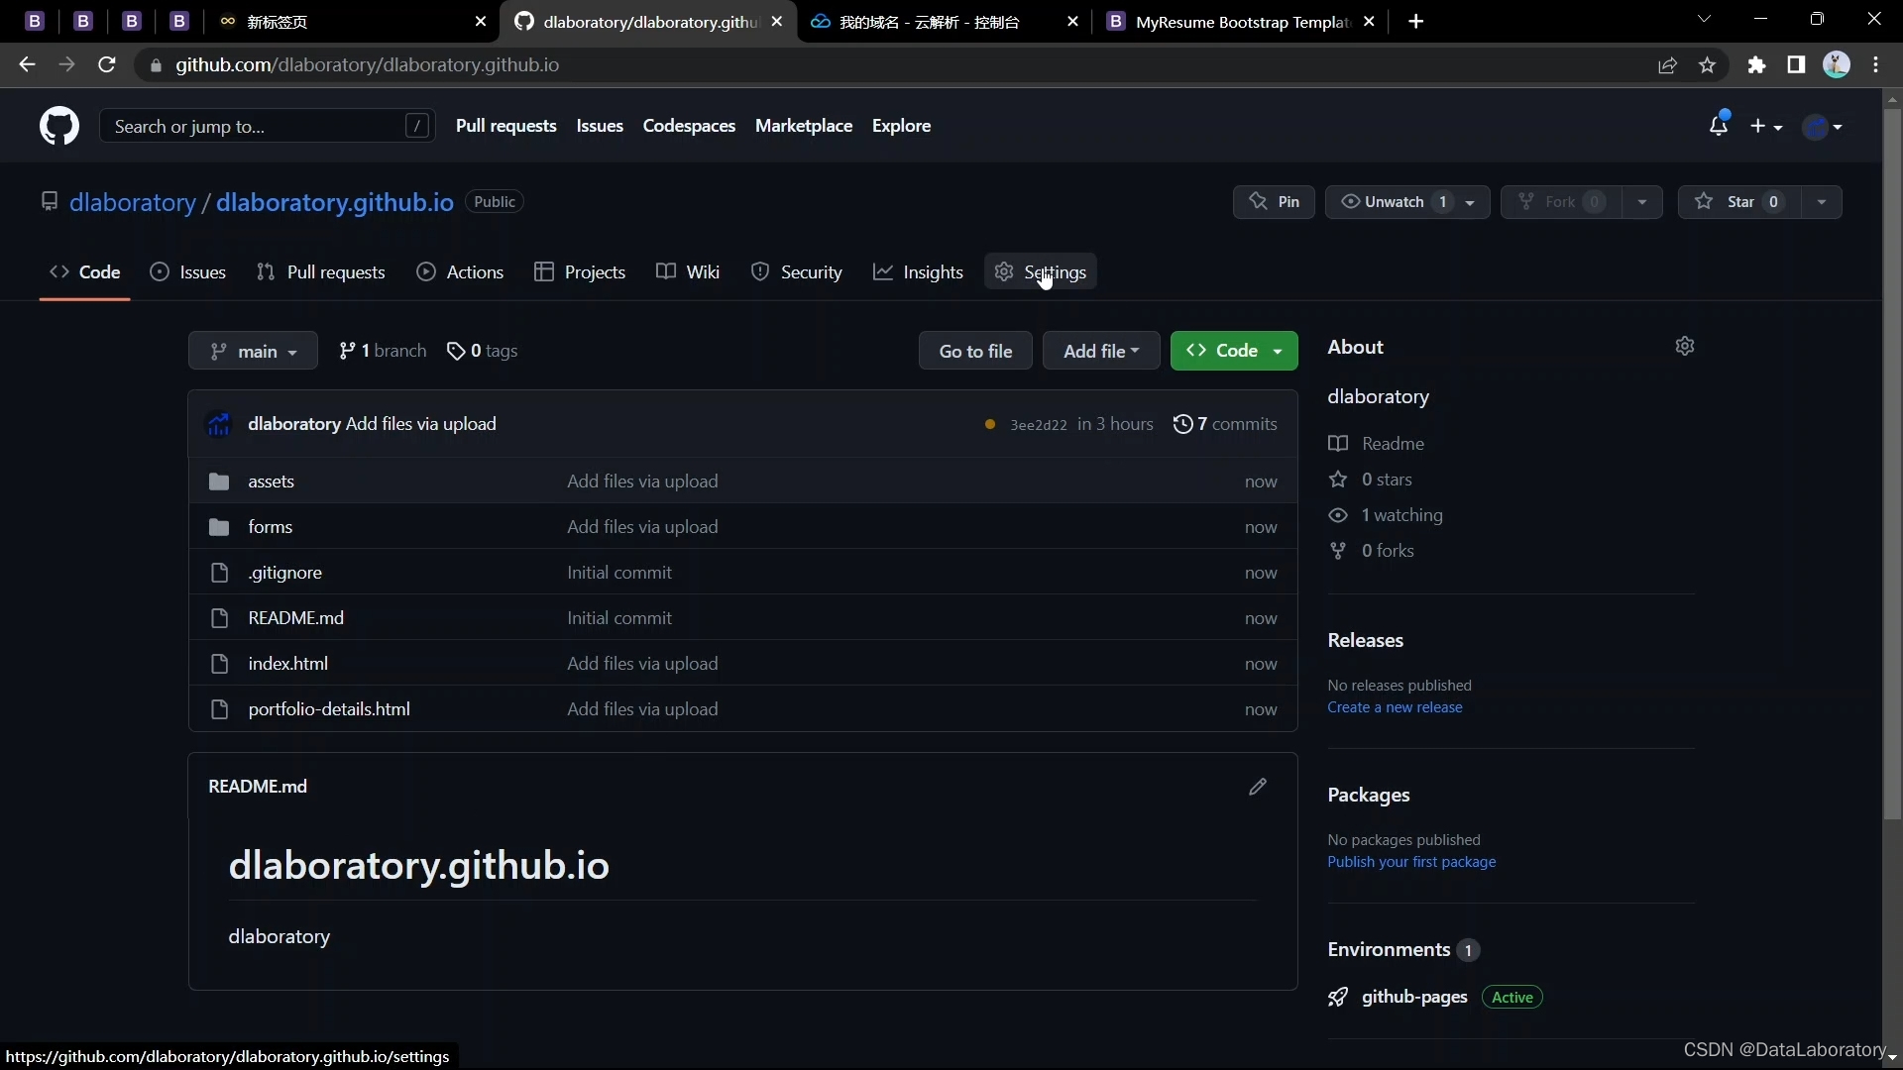Edit README.md with the pencil icon

(x=1257, y=787)
